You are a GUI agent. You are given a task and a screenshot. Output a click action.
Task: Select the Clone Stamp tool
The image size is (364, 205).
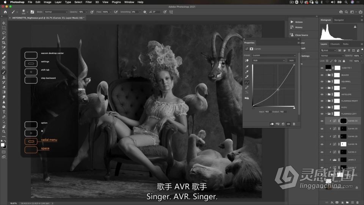pyautogui.click(x=4, y=77)
